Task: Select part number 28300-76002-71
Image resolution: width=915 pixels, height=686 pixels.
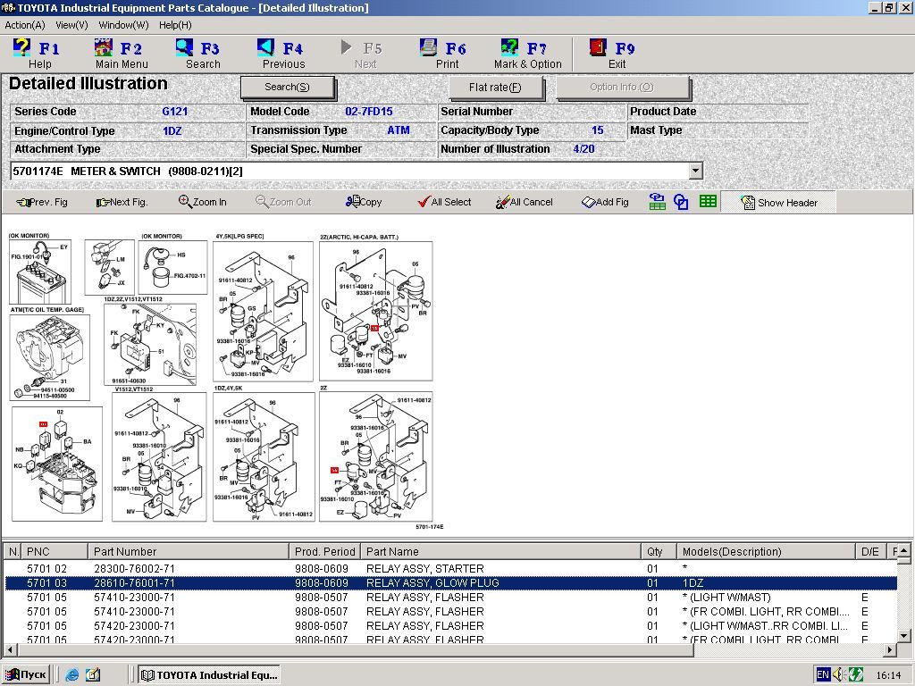Action: (x=134, y=568)
